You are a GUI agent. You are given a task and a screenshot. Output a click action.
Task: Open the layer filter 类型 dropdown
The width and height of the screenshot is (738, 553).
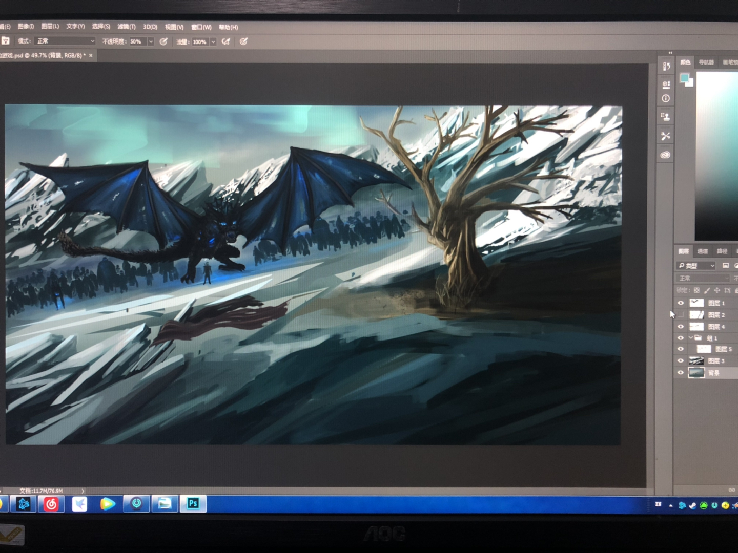[x=696, y=265]
